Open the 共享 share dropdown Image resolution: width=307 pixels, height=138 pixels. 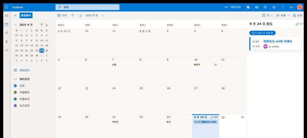[x=283, y=16]
